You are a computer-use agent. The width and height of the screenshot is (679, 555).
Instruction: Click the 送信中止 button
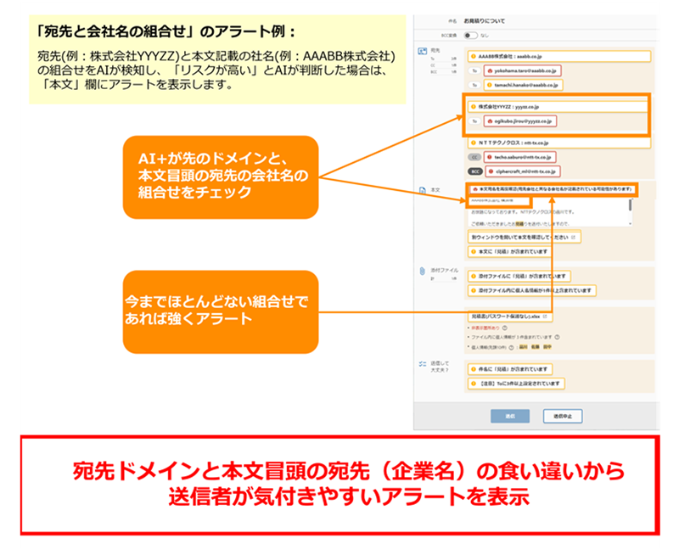(x=563, y=416)
